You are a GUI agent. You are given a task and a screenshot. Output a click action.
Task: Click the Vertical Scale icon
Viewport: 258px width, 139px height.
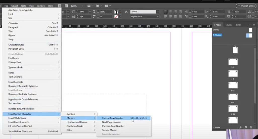click(73, 12)
